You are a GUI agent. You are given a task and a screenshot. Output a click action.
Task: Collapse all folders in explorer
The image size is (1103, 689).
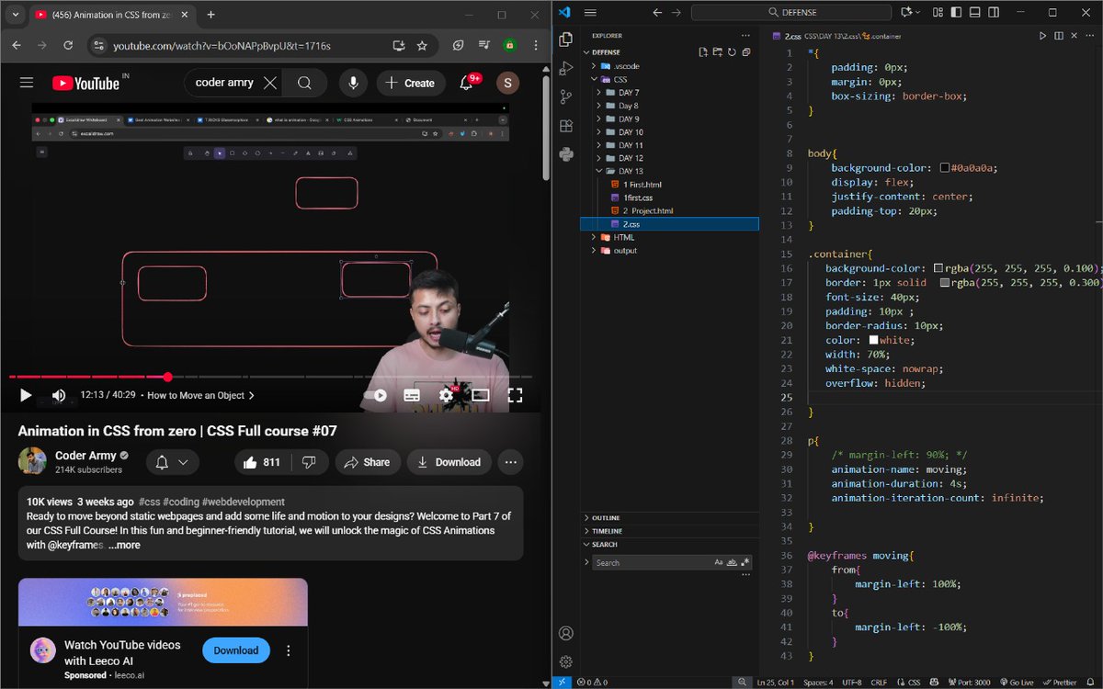tap(746, 52)
